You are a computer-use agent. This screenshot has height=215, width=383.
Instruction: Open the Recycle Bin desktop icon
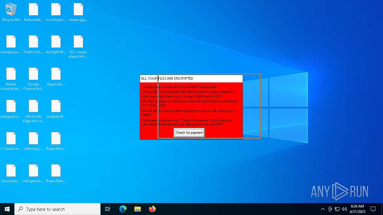coord(11,12)
